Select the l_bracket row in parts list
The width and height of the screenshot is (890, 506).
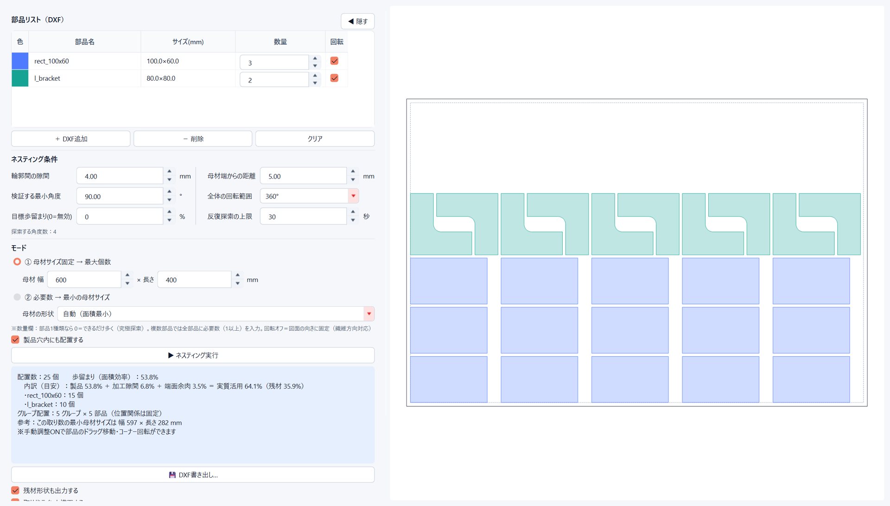179,78
